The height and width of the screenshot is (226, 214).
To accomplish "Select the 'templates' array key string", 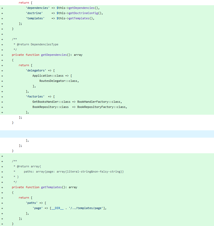I will [35, 18].
